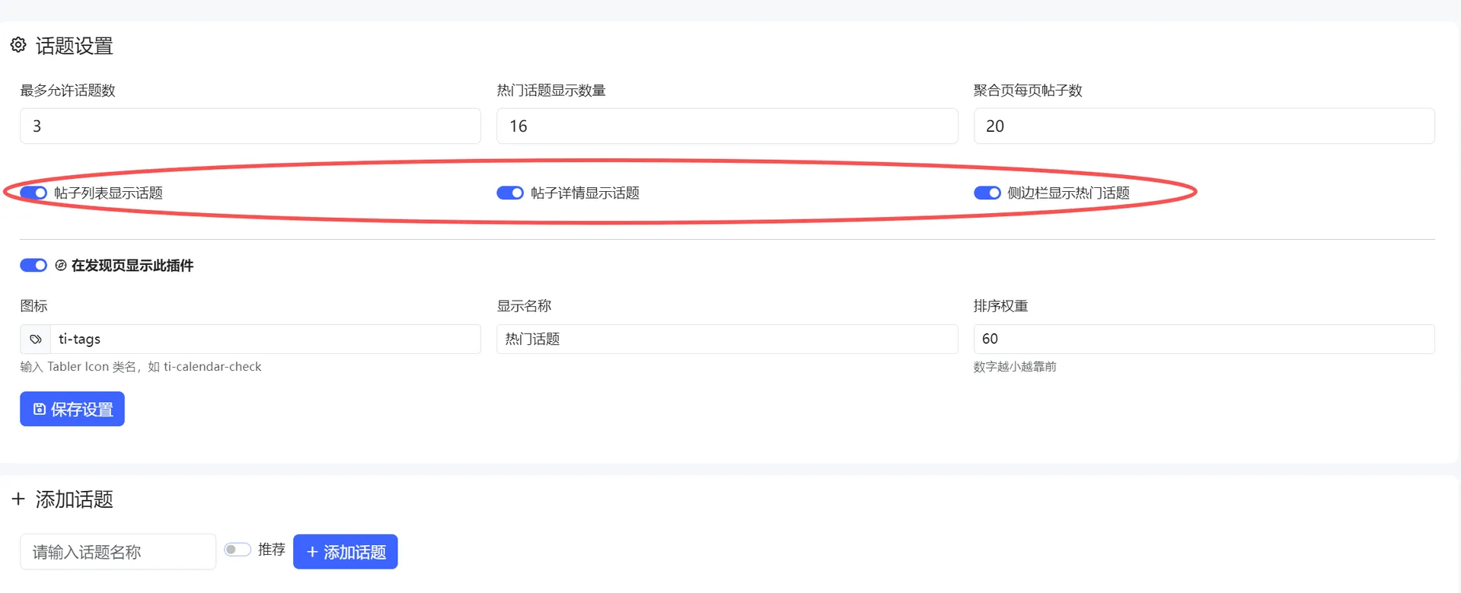Viewport: 1461px width, 593px height.
Task: Click the 话题设置 heading text
Action: [74, 46]
